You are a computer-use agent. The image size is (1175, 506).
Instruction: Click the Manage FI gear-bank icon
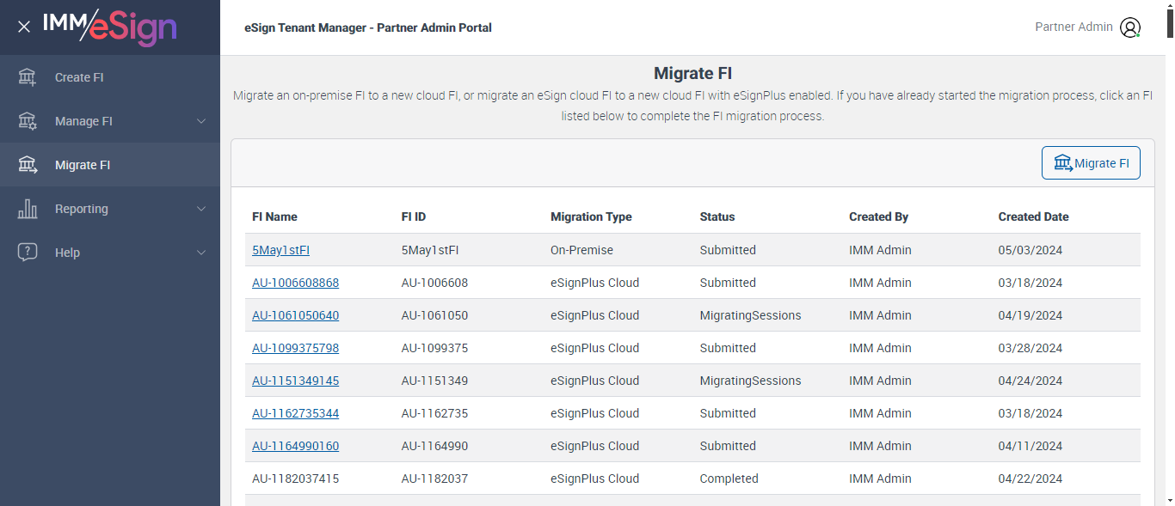click(28, 121)
